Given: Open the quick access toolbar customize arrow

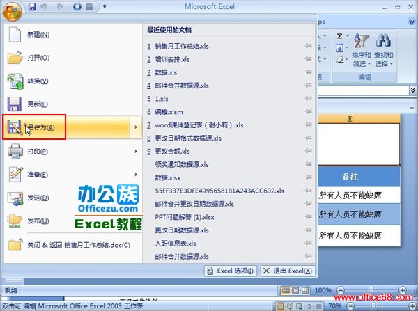Looking at the screenshot, I should pyautogui.click(x=104, y=7).
